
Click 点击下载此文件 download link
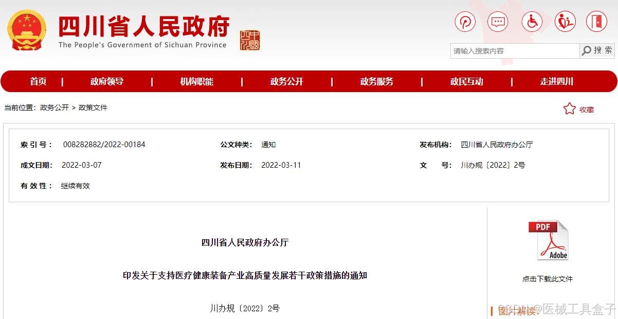(x=548, y=279)
